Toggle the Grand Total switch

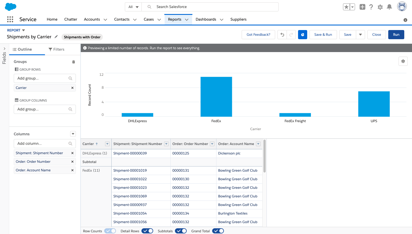click(x=218, y=231)
